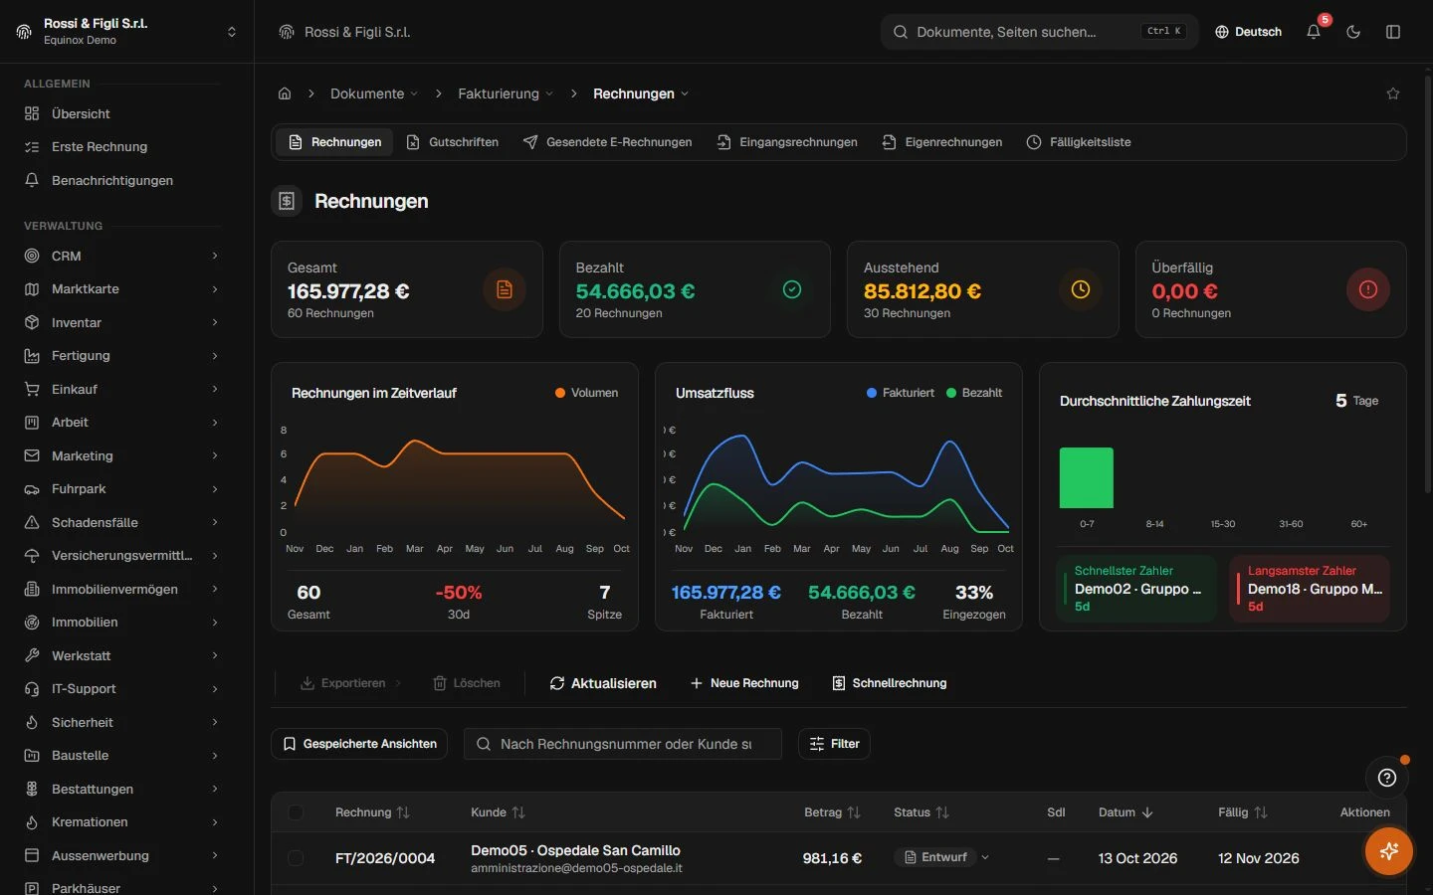
Task: Open the AI assistant sparkle button
Action: pyautogui.click(x=1389, y=850)
